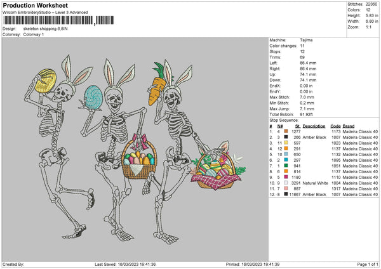Click the 'Production Worksheet' title
Viewport: 381px width, 269px height.
[36, 5]
